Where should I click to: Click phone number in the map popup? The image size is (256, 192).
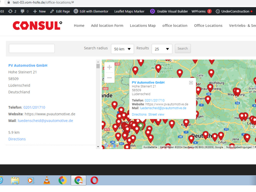click(x=154, y=100)
